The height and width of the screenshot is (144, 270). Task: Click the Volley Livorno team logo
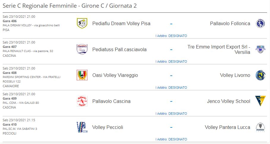point(260,75)
